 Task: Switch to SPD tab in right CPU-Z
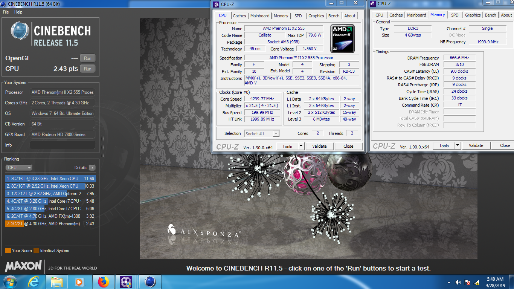(x=455, y=15)
